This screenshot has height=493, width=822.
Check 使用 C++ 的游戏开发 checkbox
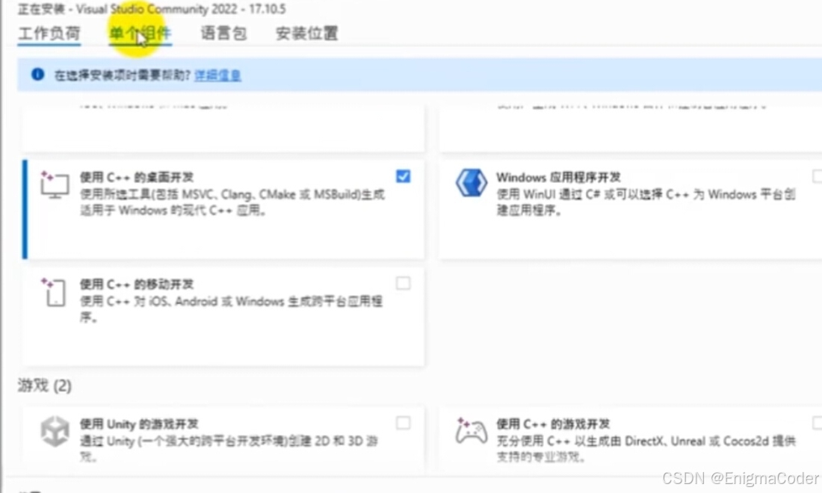click(x=817, y=423)
